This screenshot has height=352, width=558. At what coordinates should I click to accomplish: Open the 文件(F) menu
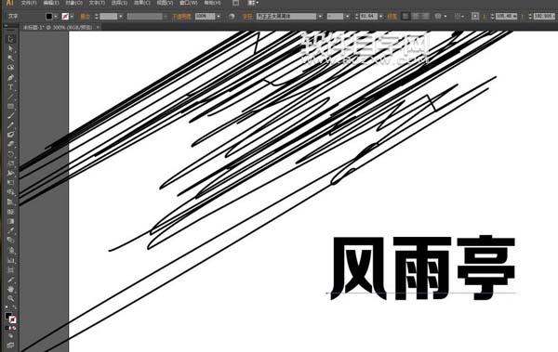click(x=29, y=3)
